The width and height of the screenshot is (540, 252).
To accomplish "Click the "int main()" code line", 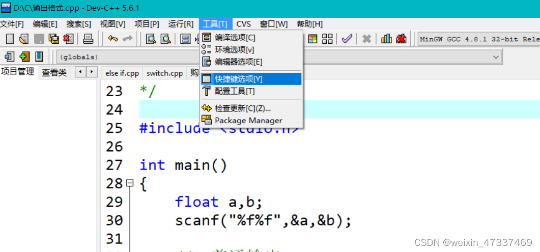I will coord(183,165).
